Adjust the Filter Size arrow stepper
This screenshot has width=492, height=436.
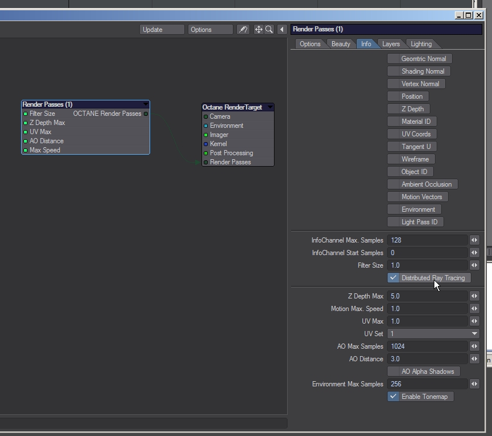coord(474,265)
